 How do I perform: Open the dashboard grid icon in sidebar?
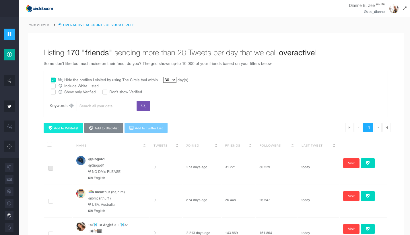pos(9,34)
